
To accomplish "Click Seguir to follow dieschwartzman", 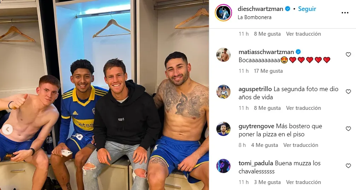I will (x=307, y=9).
